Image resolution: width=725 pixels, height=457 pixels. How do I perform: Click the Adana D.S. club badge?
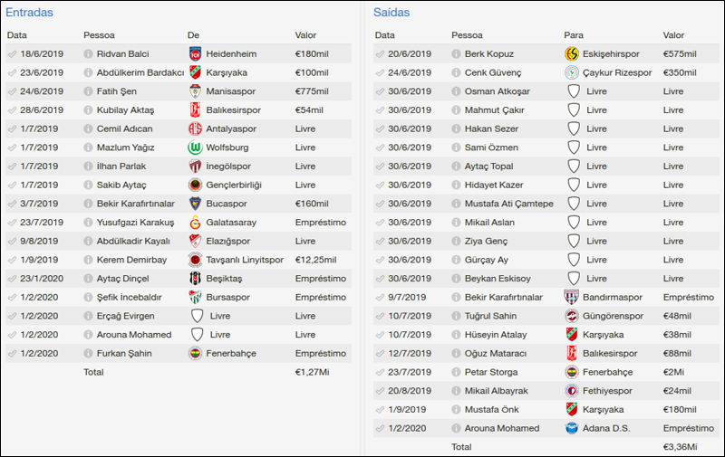572,428
